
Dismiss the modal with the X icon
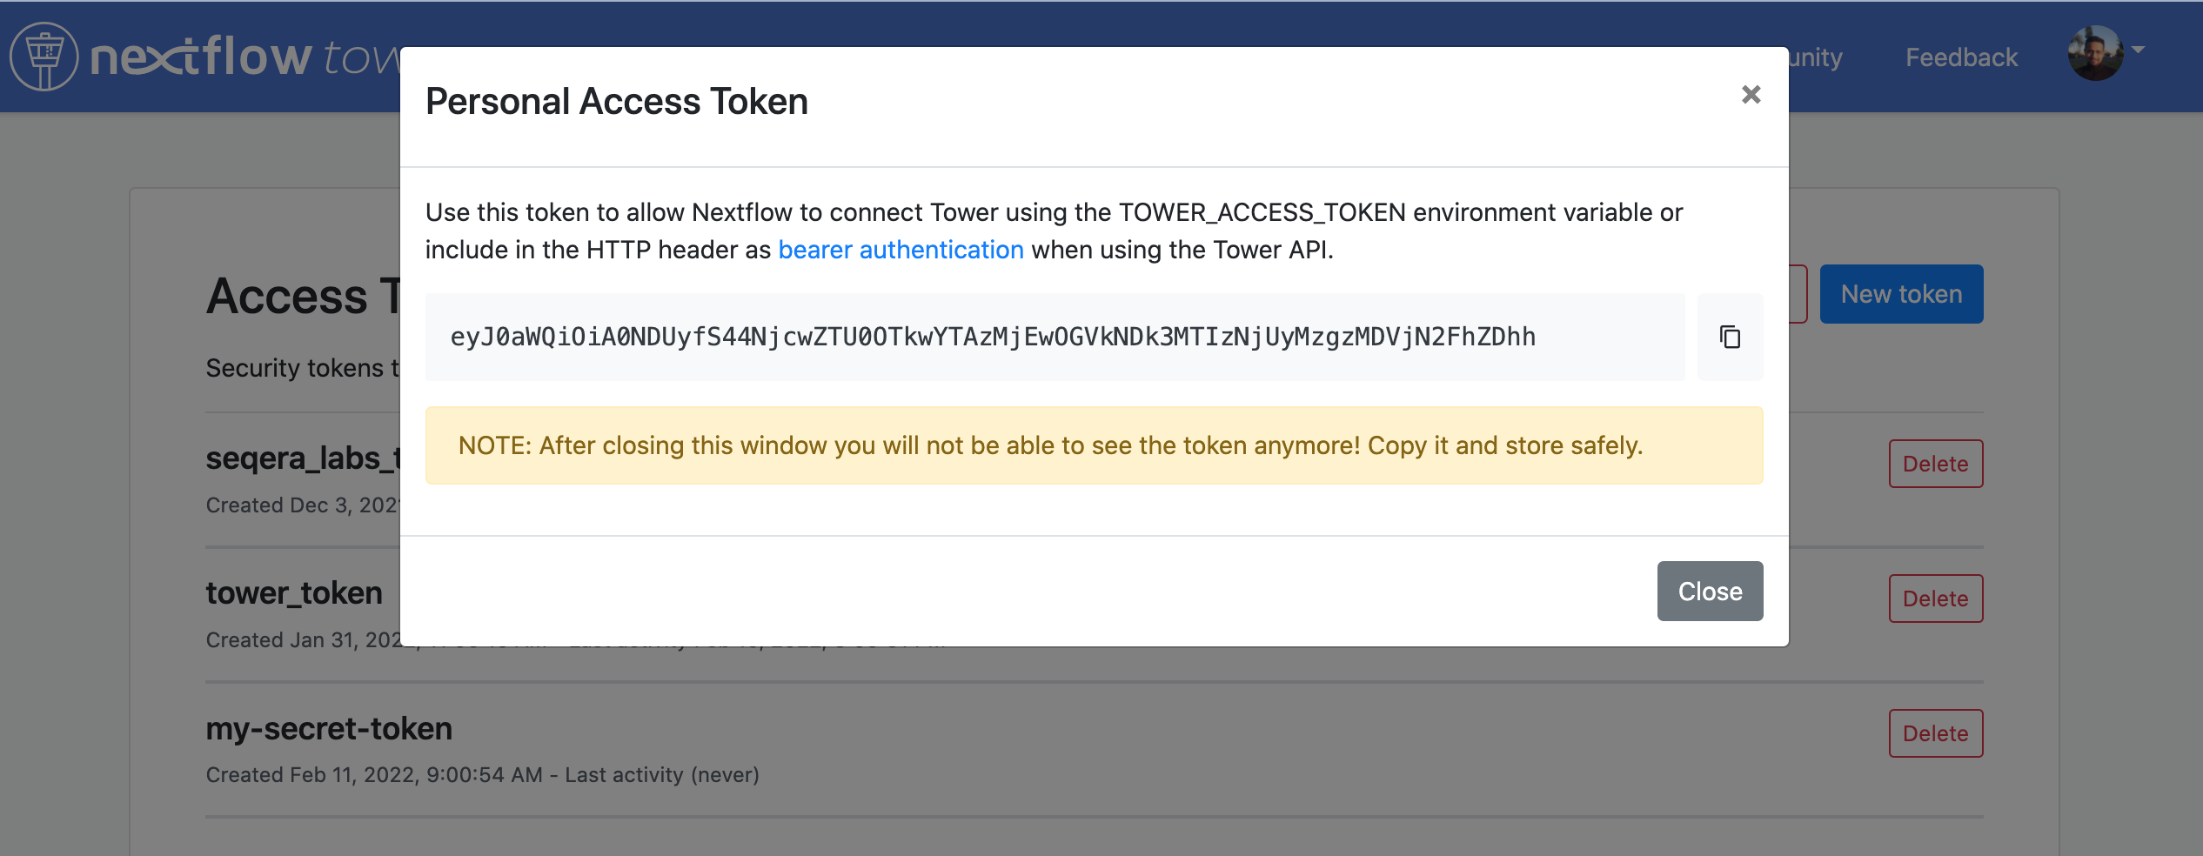1751,94
